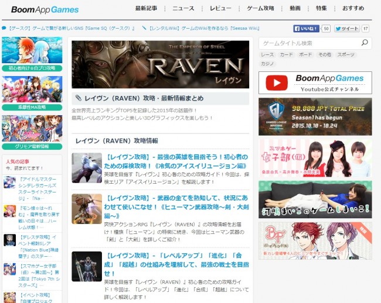Click the pencil icon before レンタルWiki
The height and width of the screenshot is (303, 381).
[x=144, y=28]
